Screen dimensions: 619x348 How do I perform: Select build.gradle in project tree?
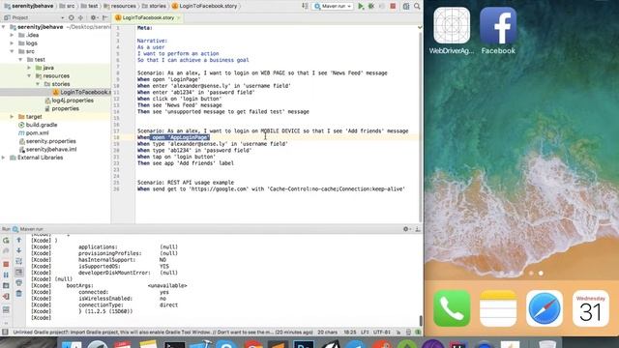click(38, 125)
